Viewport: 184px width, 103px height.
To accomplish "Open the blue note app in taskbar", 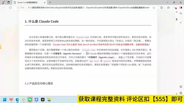I will click(x=37, y=100).
